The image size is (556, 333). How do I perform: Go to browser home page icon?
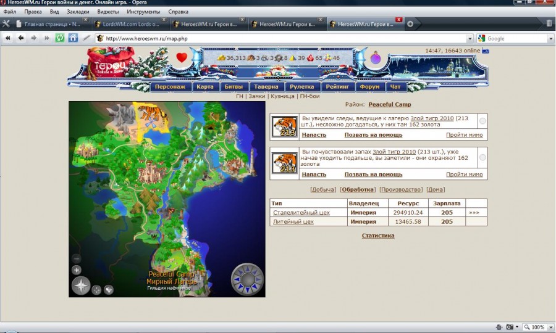click(x=73, y=38)
